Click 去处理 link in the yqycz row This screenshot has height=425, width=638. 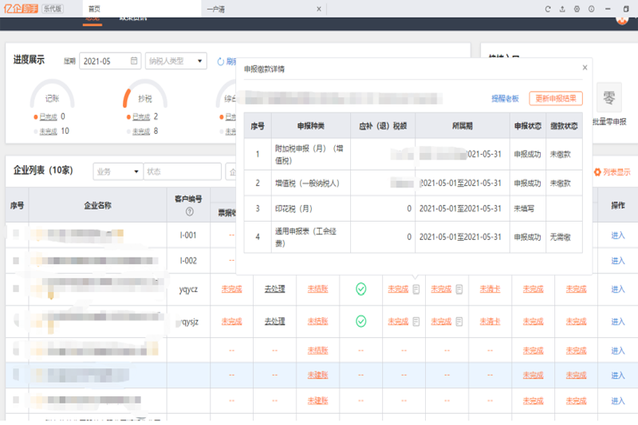[274, 289]
